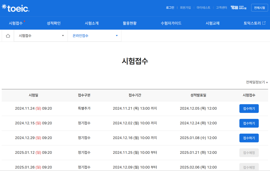Viewport: 270px width, 171px height.
Task: Open the 시험접수 main menu
Action: (x=16, y=23)
